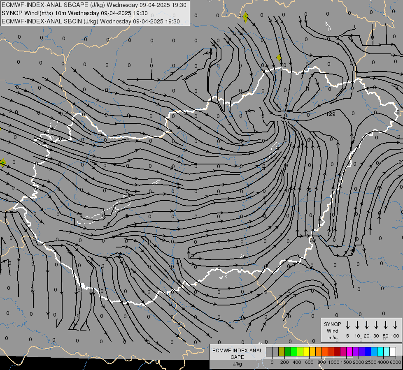The image size is (403, 370).
Task: Click the wind arrow above the 50 label
Action: 386,325
